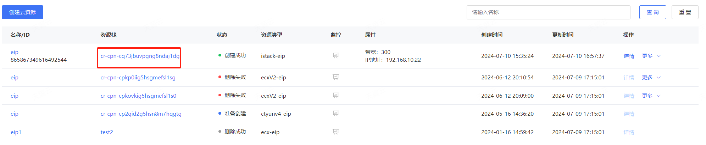
Task: Click monitor icon in cr-cpn-cpkp0iig5hsgmefsl1sg row
Action: (x=335, y=77)
